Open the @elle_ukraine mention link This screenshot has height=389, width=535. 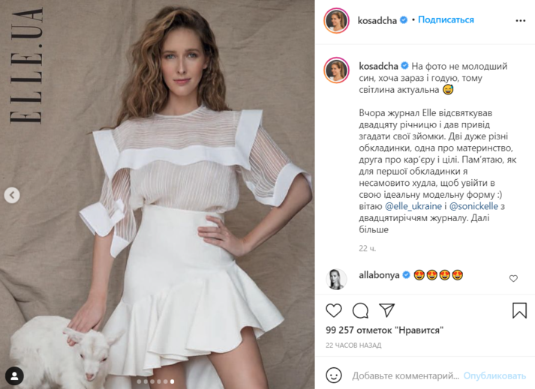(413, 206)
